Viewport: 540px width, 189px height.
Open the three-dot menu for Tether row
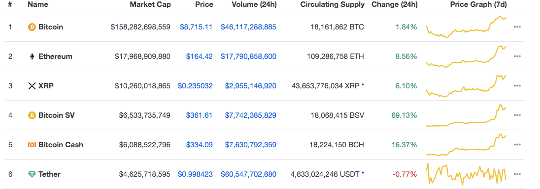click(517, 174)
